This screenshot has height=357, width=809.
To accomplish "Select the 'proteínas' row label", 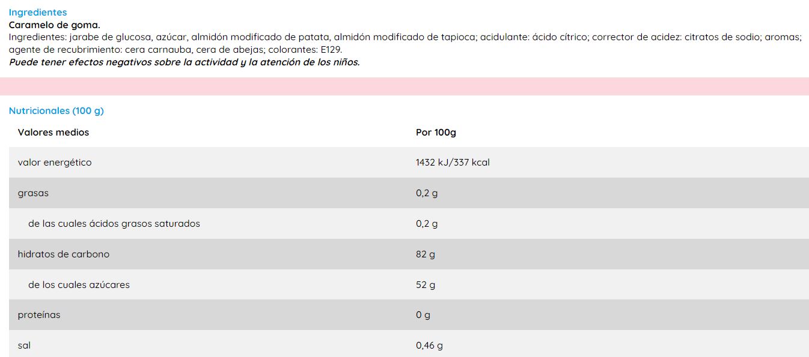I will (x=39, y=315).
